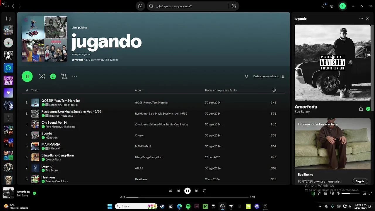Screen dimensions: 375x211
Task: Open Twenty One Pilots artist link
Action: pyautogui.click(x=57, y=181)
